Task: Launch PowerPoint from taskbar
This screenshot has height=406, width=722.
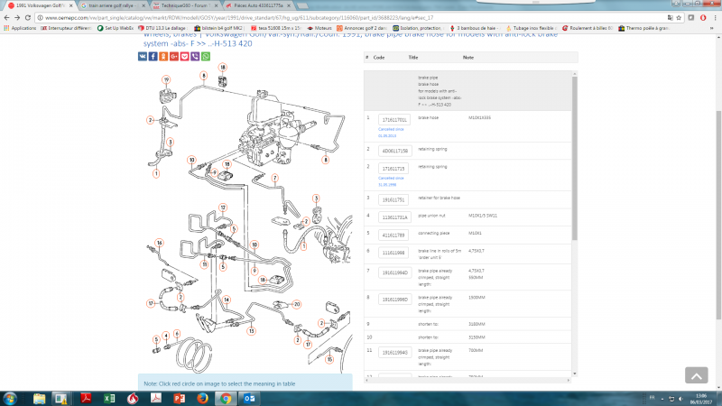Action: 179,399
